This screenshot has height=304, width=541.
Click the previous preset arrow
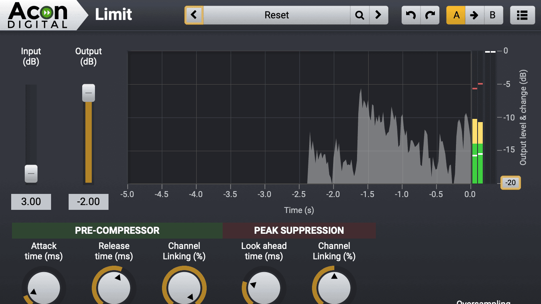tap(194, 15)
